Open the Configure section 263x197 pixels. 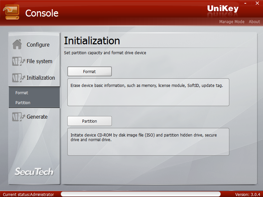tap(38, 45)
